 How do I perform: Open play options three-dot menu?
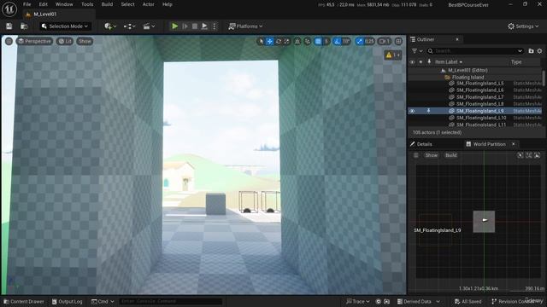(x=215, y=26)
